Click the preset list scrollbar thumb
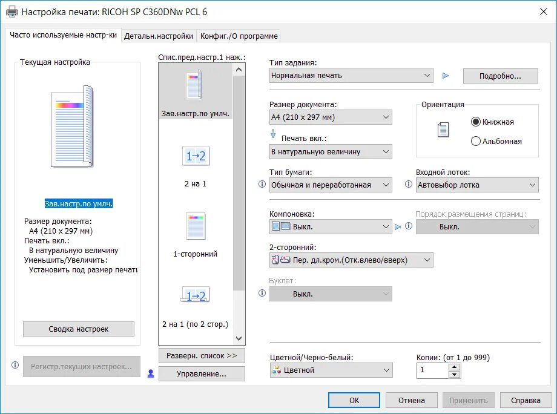 239,183
